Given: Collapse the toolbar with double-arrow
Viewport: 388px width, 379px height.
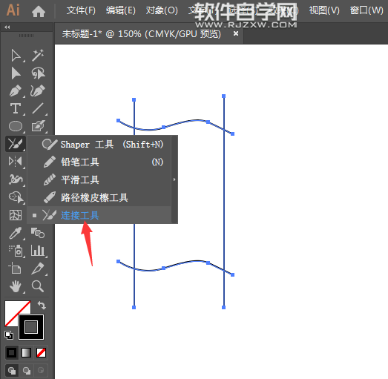Looking at the screenshot, I should (7, 27).
